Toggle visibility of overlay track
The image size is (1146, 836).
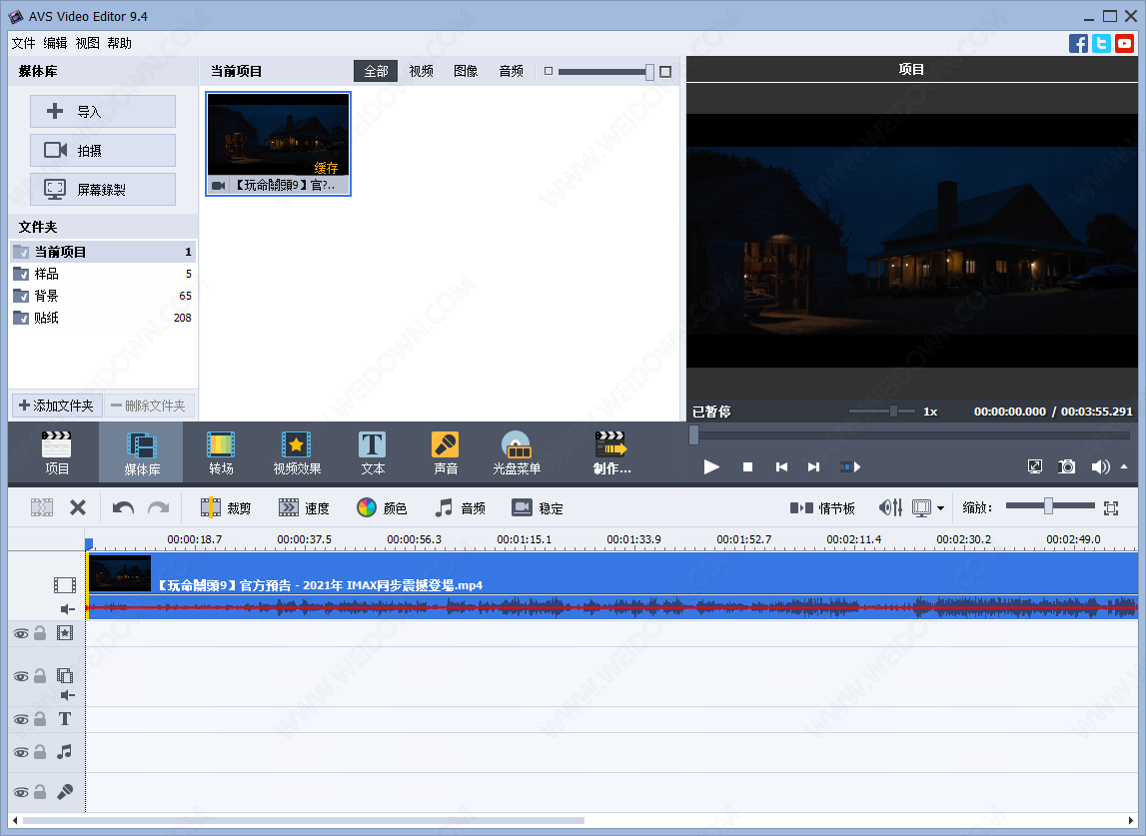point(21,677)
